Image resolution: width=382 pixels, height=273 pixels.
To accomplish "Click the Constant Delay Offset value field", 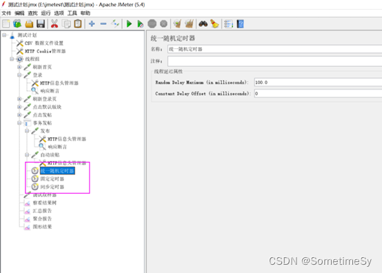I will pyautogui.click(x=318, y=94).
